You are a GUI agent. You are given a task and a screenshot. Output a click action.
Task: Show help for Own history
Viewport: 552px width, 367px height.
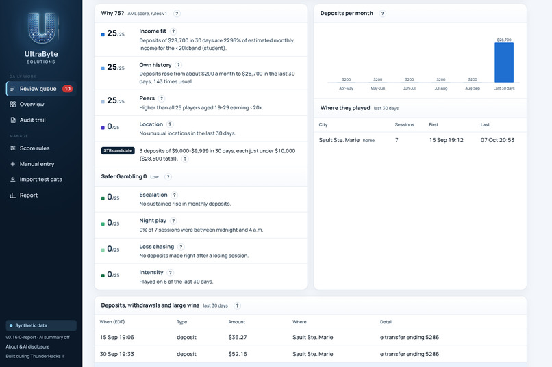[x=179, y=65]
